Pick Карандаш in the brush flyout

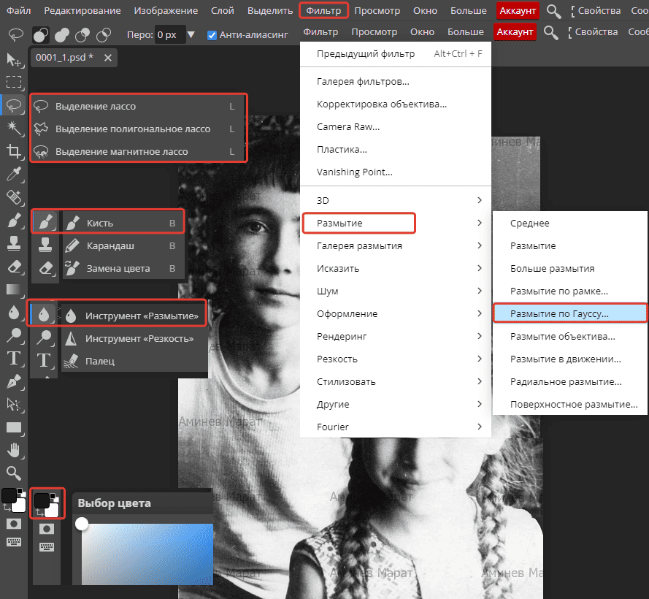(x=123, y=246)
